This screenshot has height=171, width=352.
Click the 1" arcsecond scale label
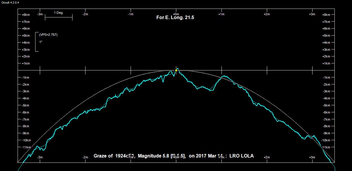41,42
